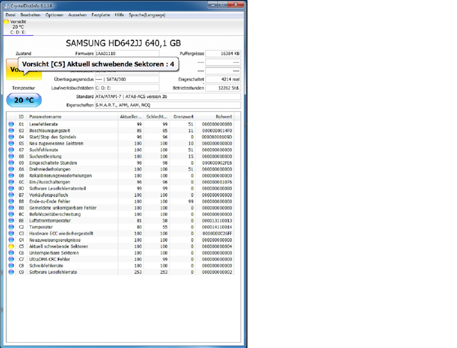Click status icon for Verkäuferspezifisch row

[11, 195]
